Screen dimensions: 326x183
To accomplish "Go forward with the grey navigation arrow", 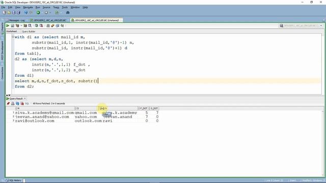I will 46,13.
